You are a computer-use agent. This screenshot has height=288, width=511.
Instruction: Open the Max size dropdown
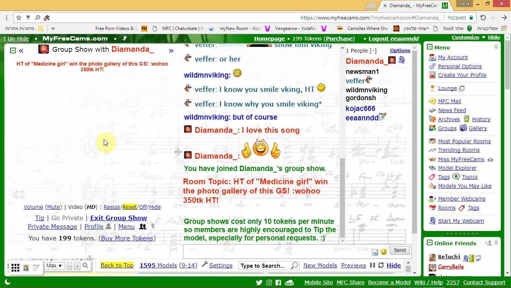point(54,266)
